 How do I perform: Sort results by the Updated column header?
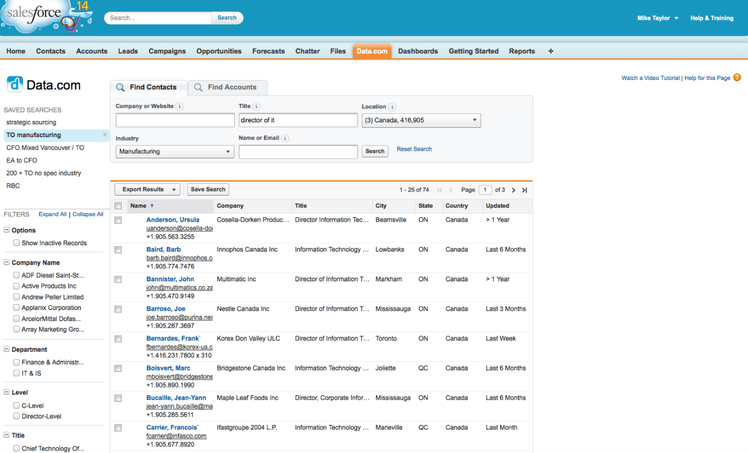[x=507, y=206]
